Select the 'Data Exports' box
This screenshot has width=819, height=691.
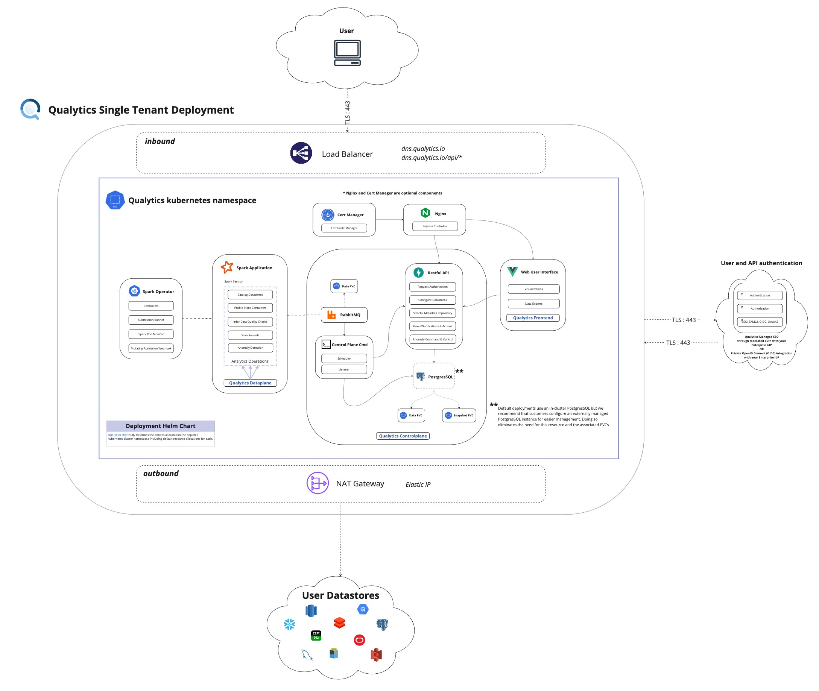point(533,304)
